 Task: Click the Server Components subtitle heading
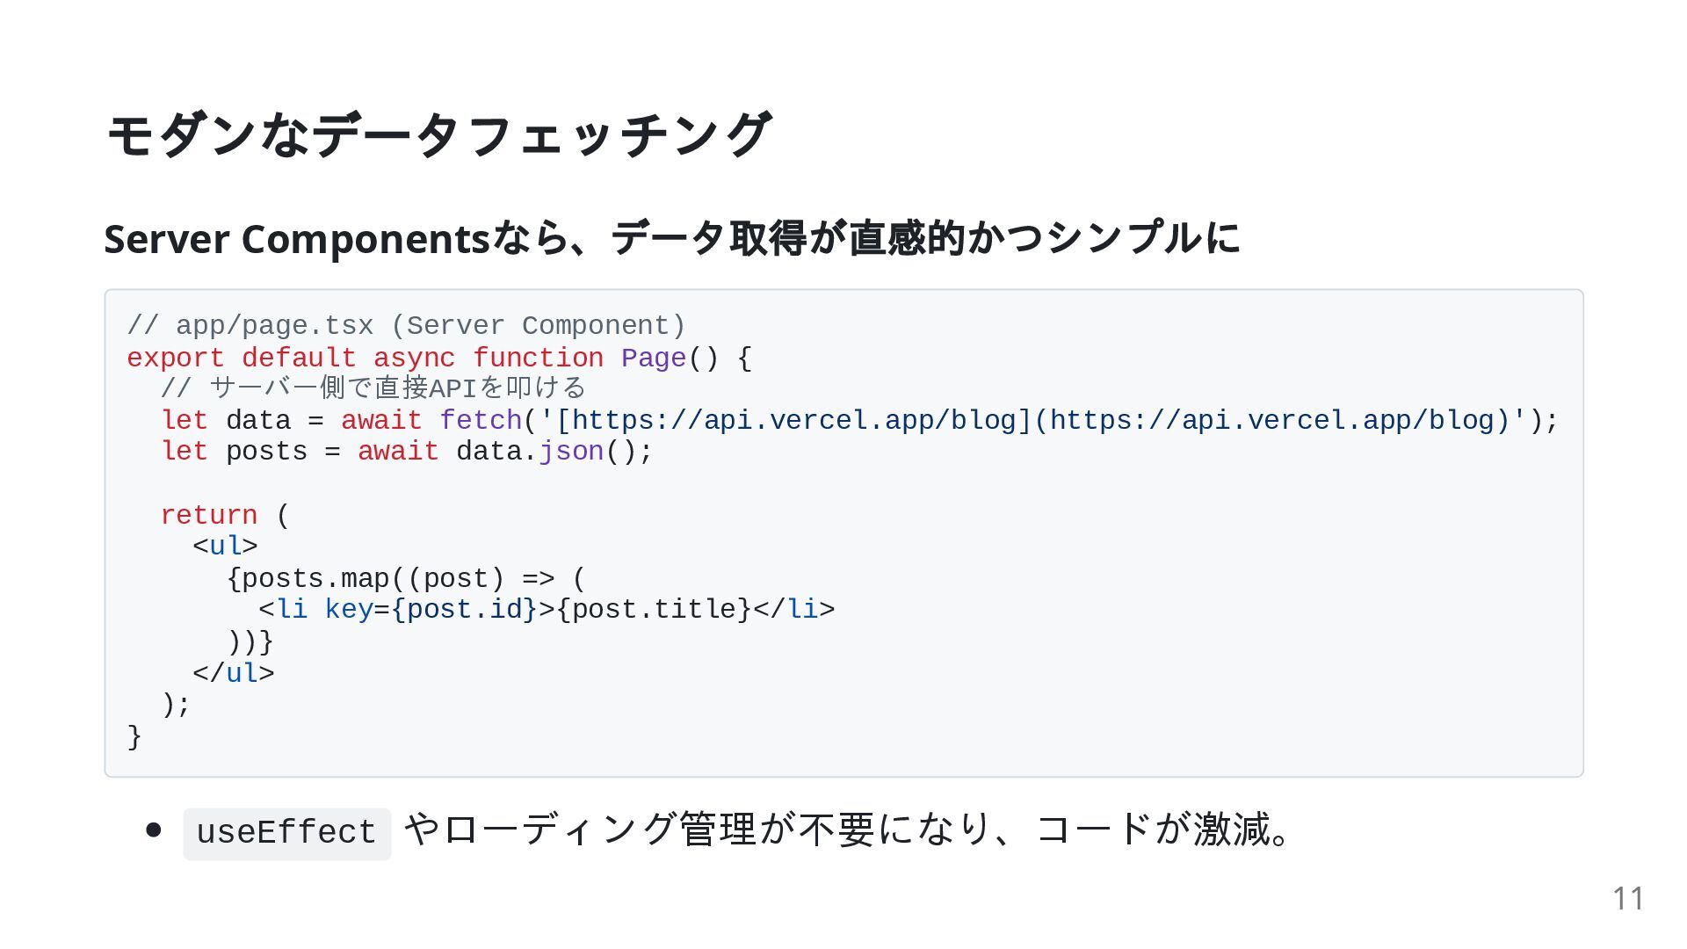click(671, 238)
